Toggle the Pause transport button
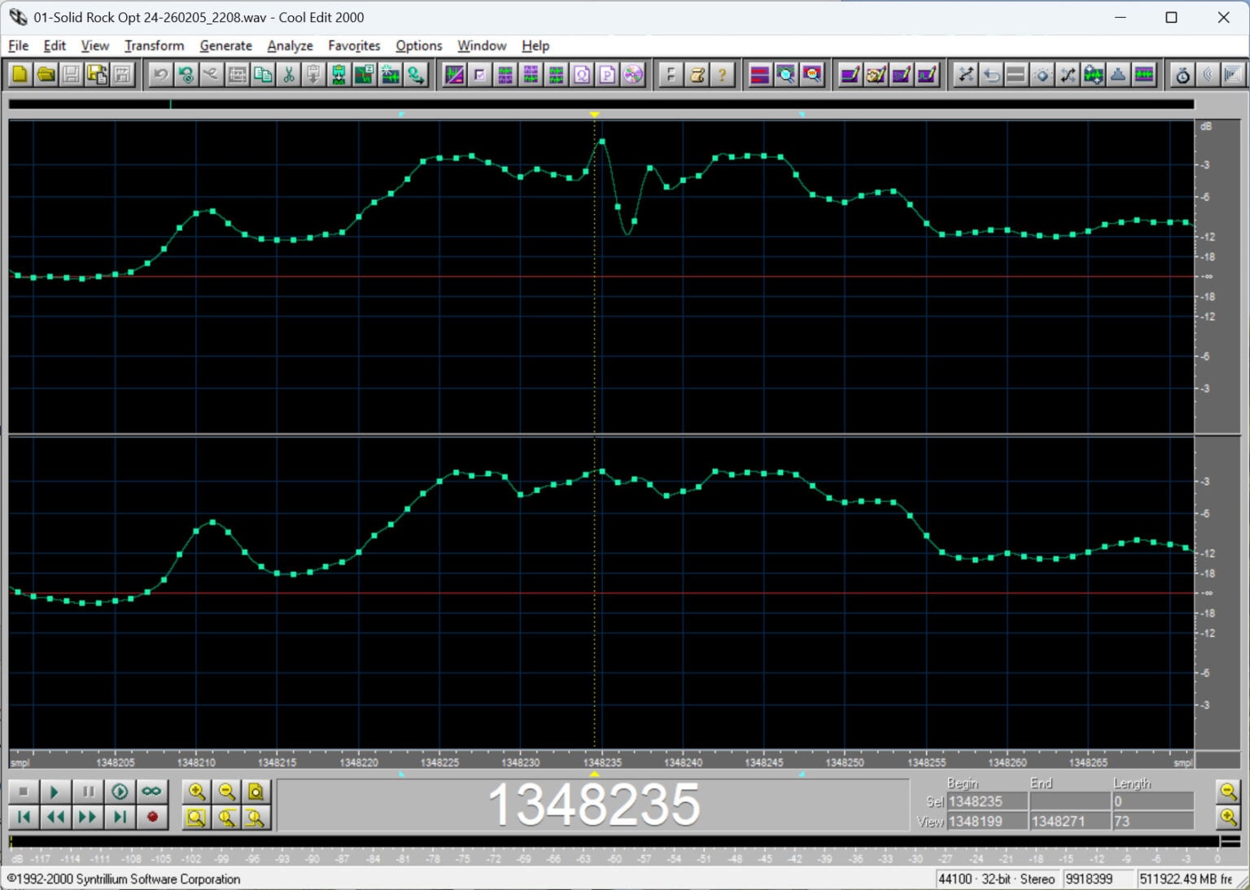Image resolution: width=1250 pixels, height=890 pixels. click(x=88, y=792)
